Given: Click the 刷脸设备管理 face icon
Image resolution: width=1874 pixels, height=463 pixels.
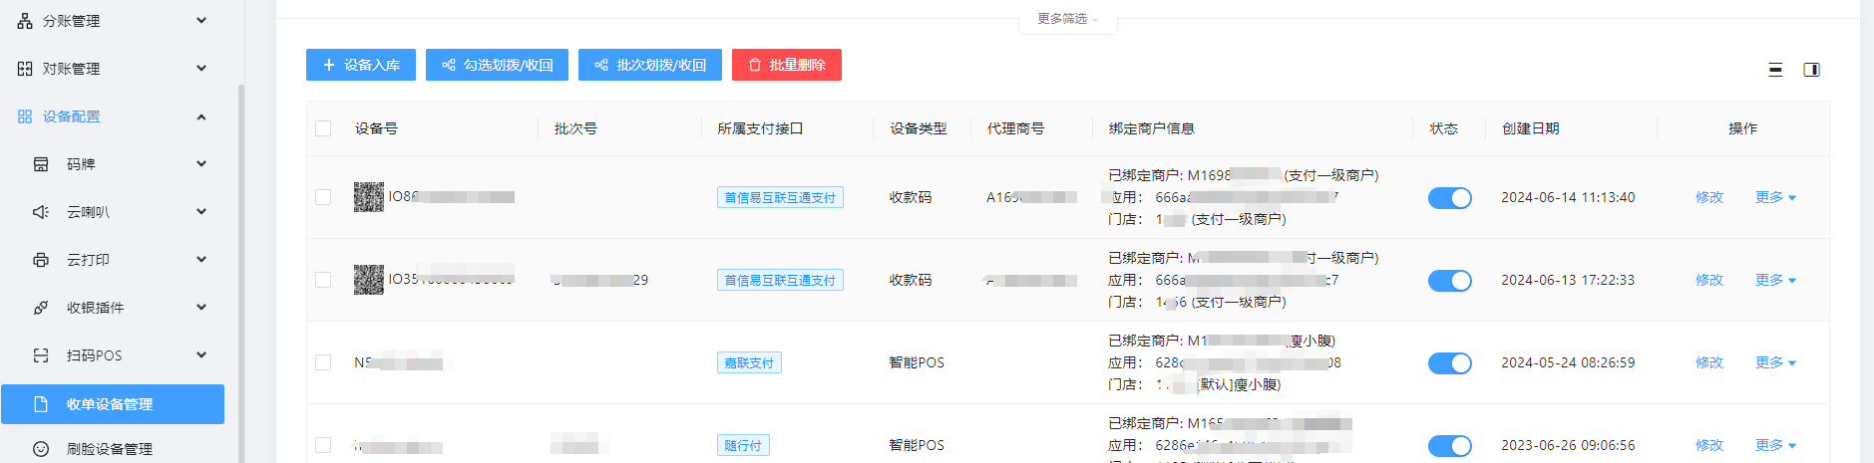Looking at the screenshot, I should 41,449.
